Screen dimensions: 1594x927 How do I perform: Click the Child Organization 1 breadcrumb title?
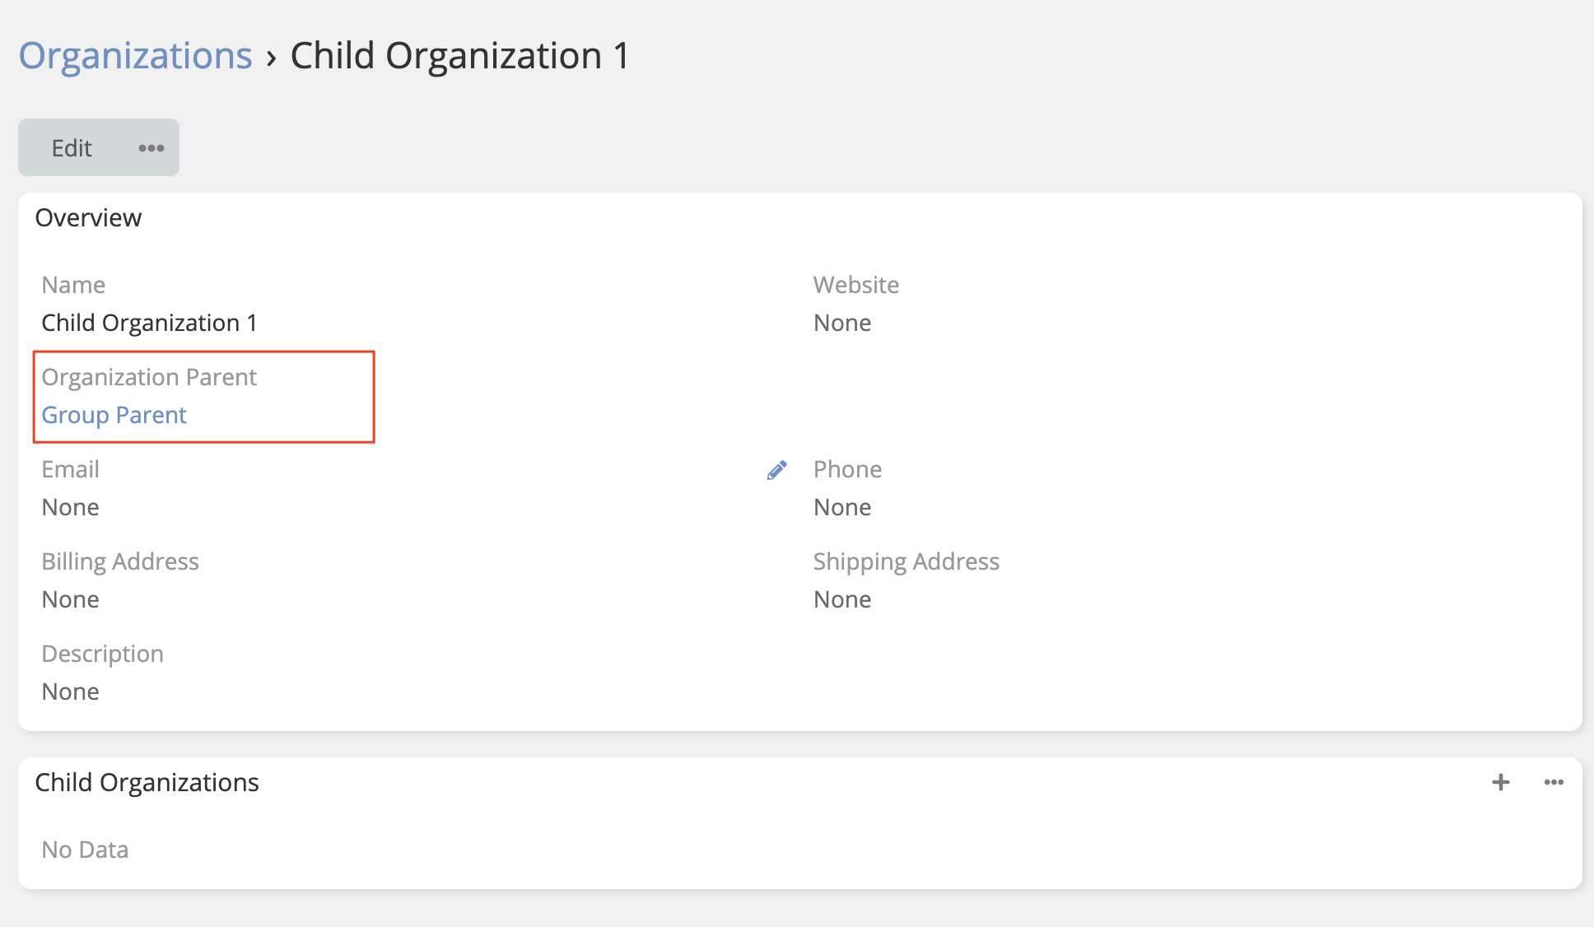click(x=459, y=56)
